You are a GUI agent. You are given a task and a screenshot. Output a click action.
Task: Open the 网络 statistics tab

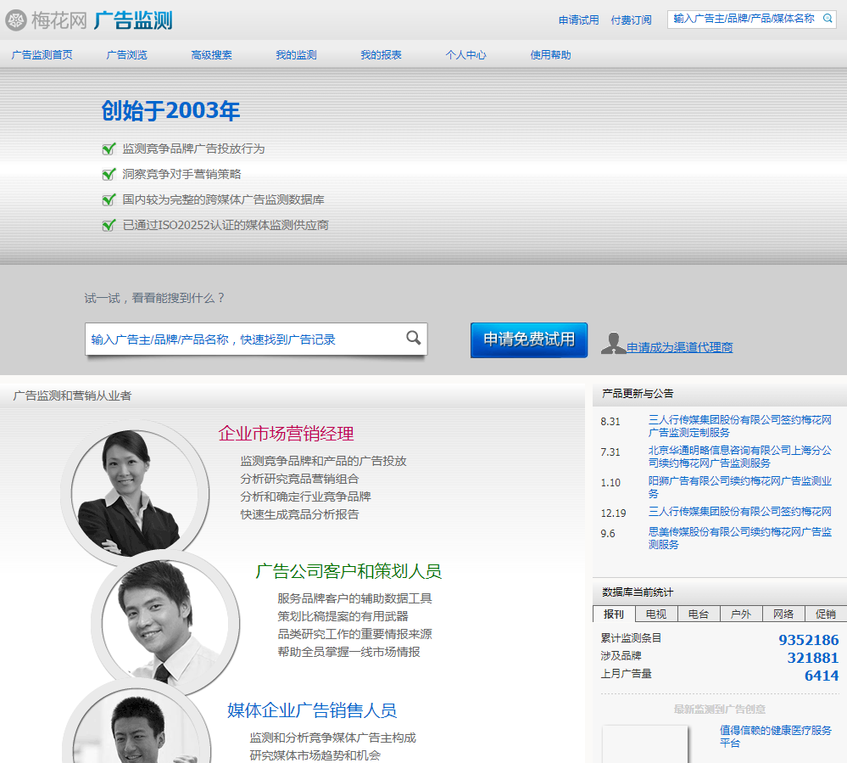783,614
